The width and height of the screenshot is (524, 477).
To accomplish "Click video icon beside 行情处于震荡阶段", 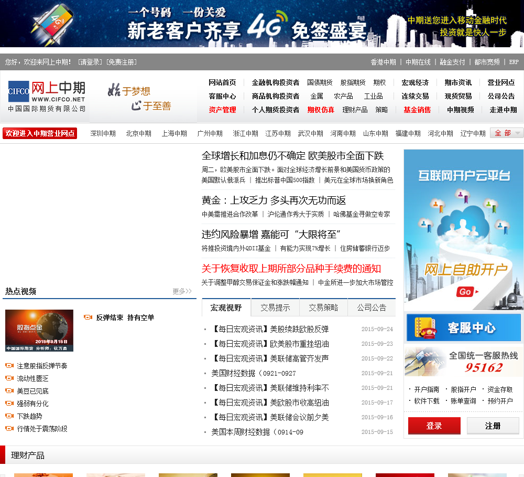I will tap(9, 429).
